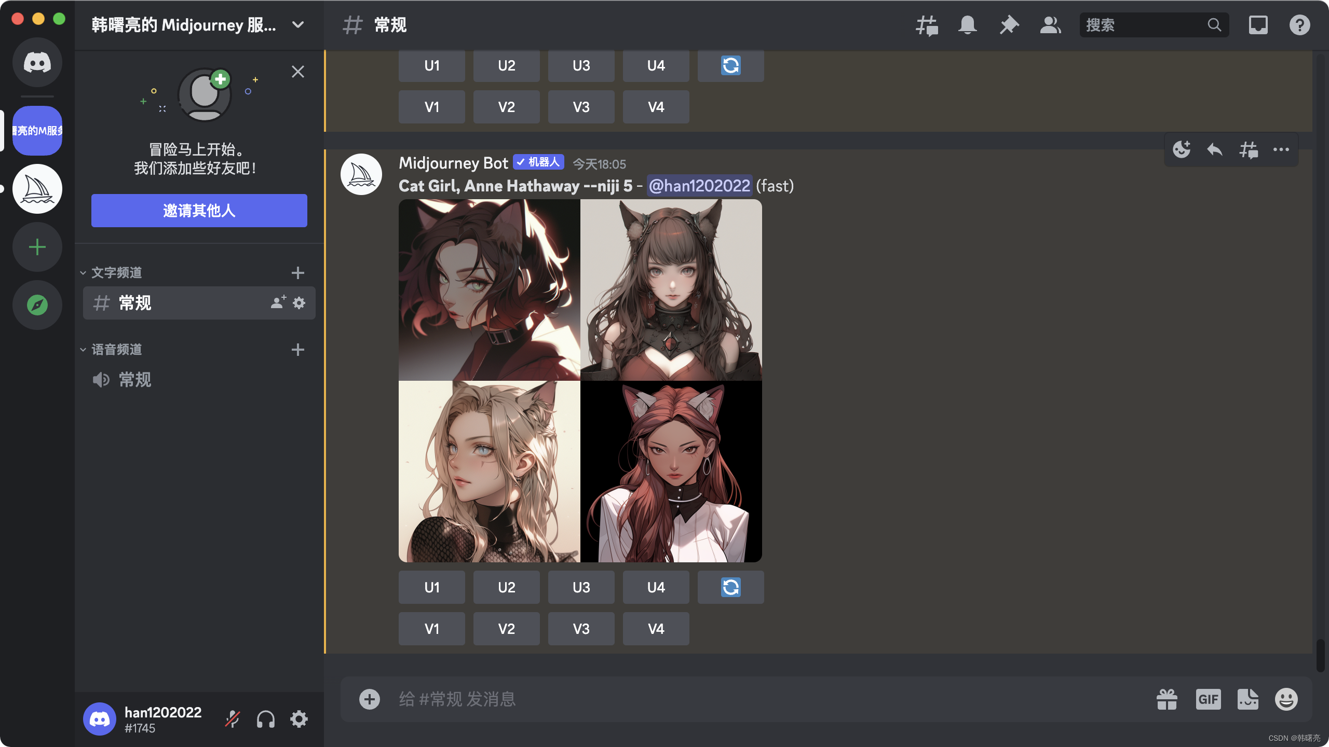
Task: Add reaction to Midjourney Bot message
Action: click(x=1182, y=150)
